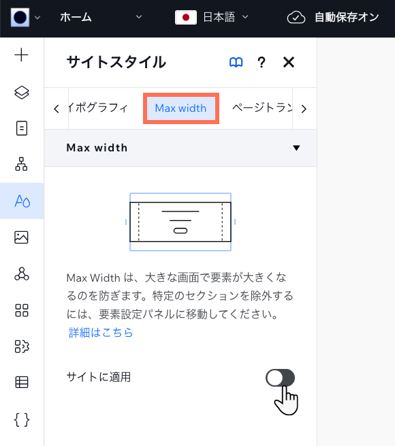395x446 pixels.
Task: Click the Japan flag icon
Action: pos(186,18)
